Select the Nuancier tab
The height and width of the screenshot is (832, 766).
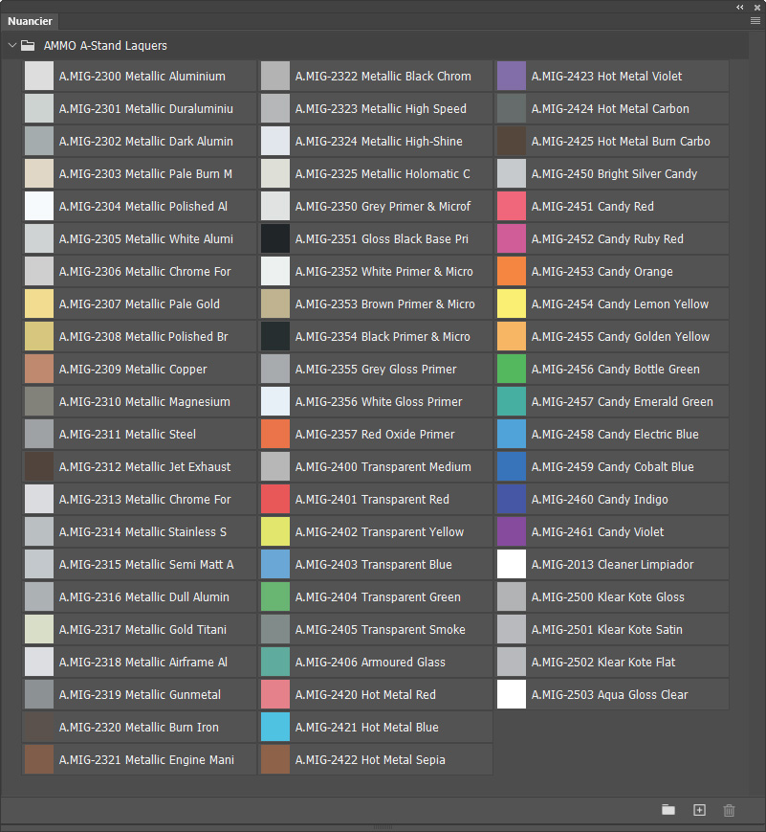tap(30, 21)
